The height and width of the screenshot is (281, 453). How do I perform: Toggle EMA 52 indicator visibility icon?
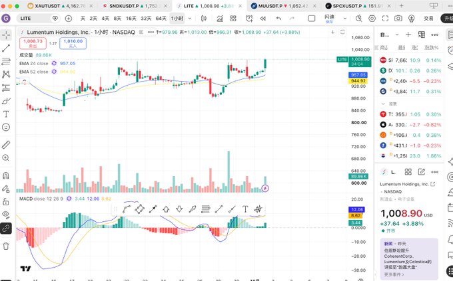click(54, 72)
